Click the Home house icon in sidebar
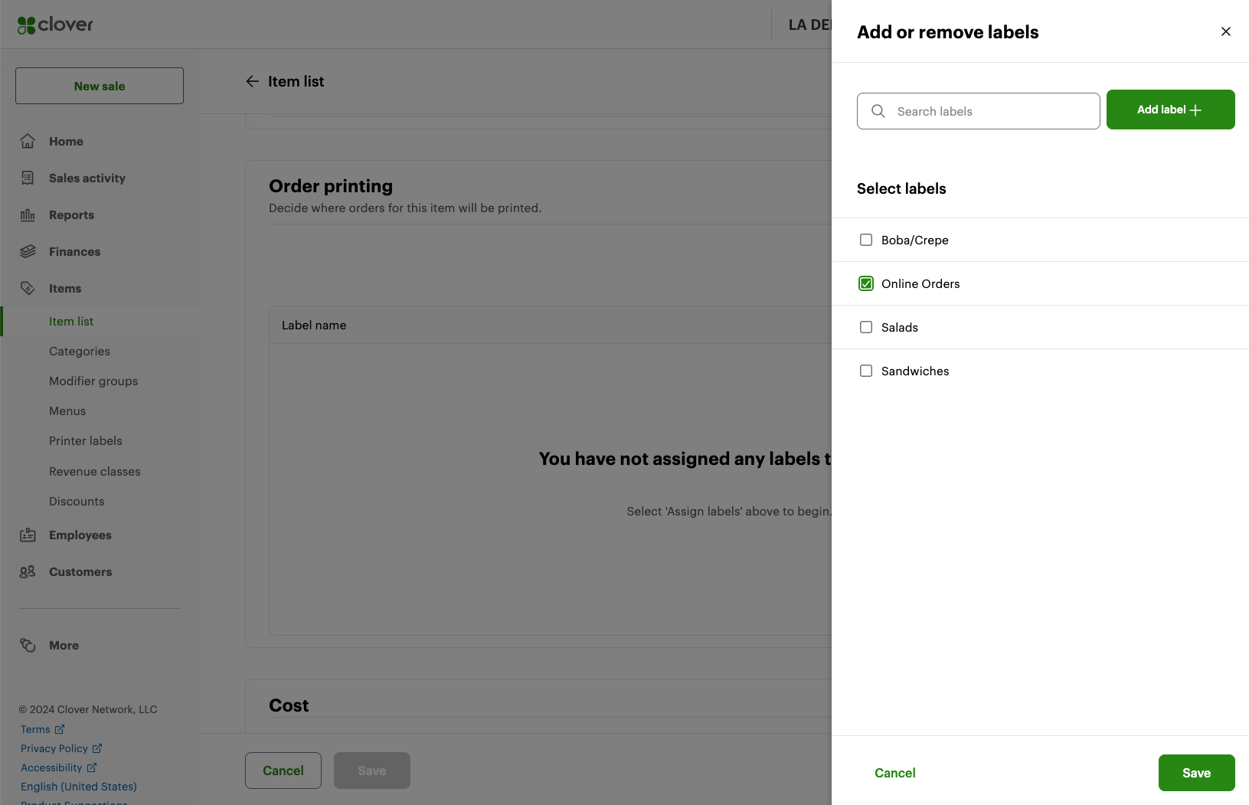Image resolution: width=1249 pixels, height=805 pixels. [28, 141]
